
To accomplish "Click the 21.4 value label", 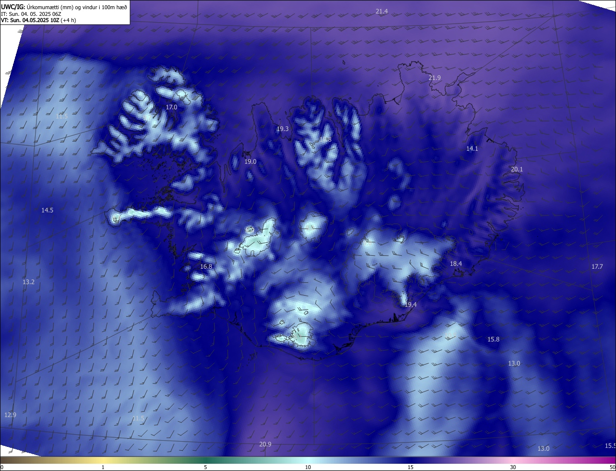I will (382, 11).
